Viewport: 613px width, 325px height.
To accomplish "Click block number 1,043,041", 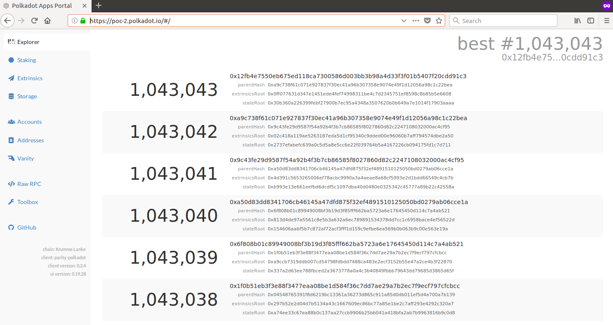I will click(174, 174).
